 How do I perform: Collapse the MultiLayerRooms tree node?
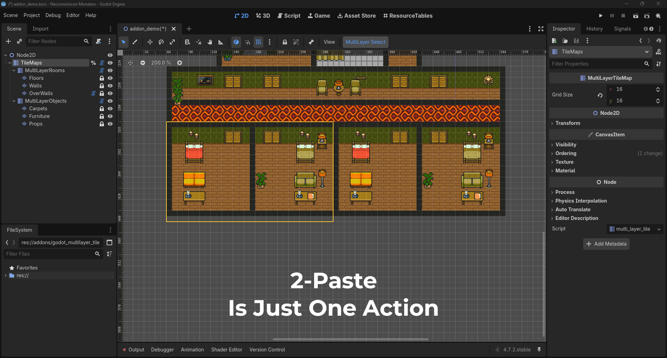pyautogui.click(x=14, y=70)
